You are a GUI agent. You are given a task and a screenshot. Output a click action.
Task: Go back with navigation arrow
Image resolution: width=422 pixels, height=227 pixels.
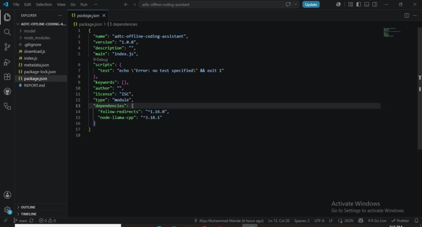pyautogui.click(x=126, y=5)
